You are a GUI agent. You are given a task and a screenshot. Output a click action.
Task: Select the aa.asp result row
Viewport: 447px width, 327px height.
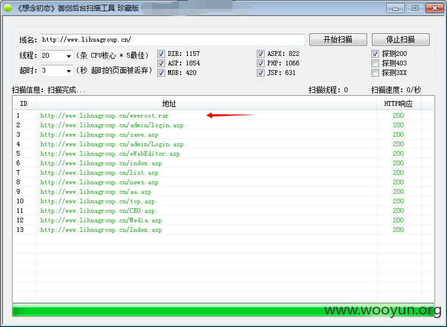223,191
